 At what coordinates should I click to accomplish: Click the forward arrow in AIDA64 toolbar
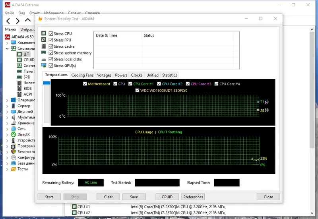18,21
